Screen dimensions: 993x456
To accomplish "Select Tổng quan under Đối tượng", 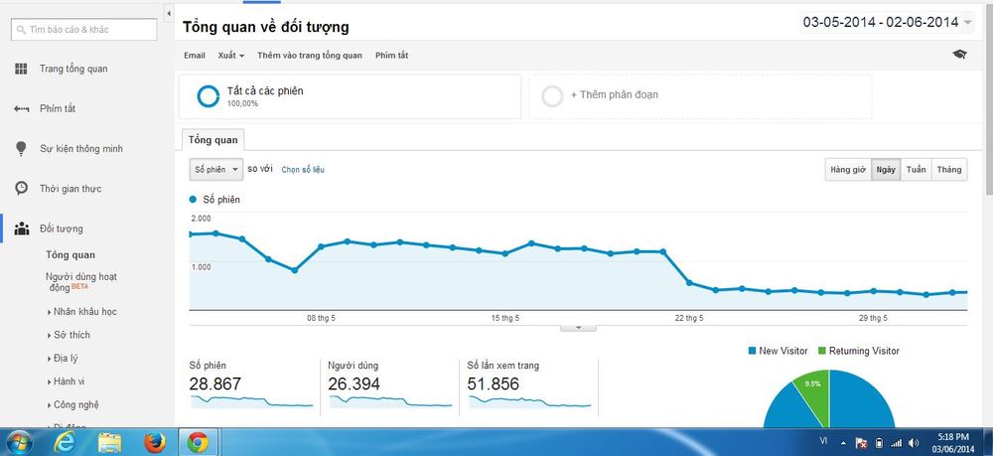I will [71, 255].
